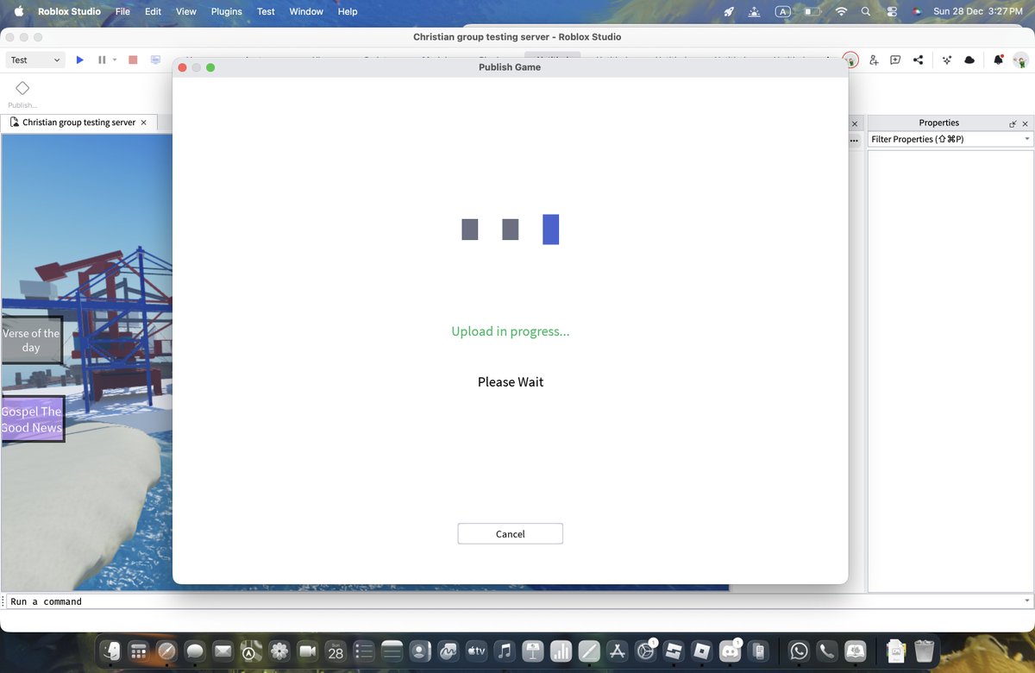Open the Plugins menu
Screen dimensions: 1035x673
pos(226,11)
